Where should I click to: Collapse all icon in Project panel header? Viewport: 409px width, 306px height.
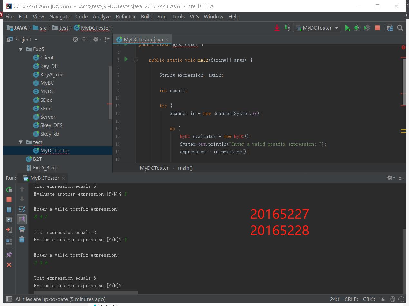pyautogui.click(x=84, y=39)
